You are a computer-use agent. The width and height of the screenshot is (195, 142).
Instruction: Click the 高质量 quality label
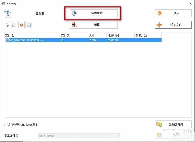(x=40, y=14)
